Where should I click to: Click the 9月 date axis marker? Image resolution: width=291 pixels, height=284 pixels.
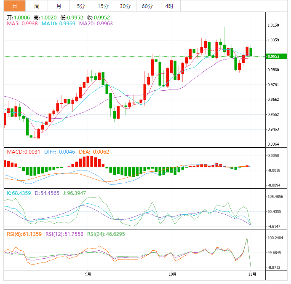88,274
